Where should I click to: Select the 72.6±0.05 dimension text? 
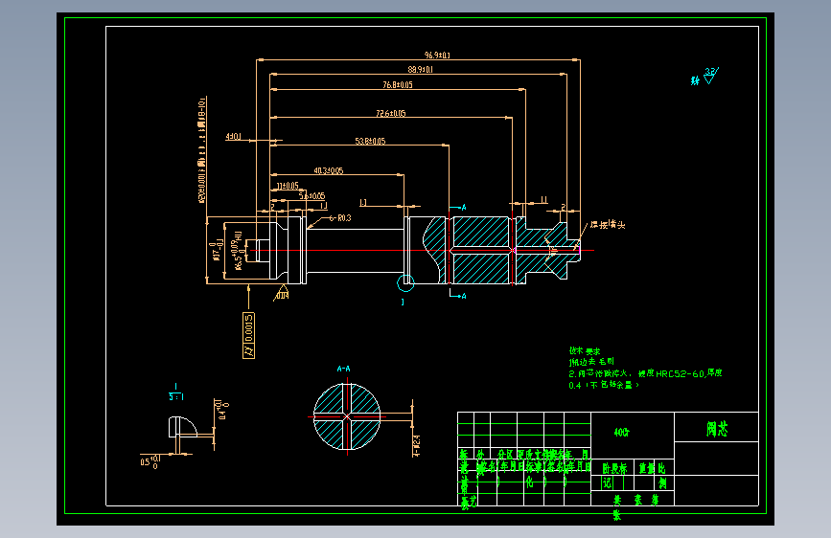[x=391, y=113]
